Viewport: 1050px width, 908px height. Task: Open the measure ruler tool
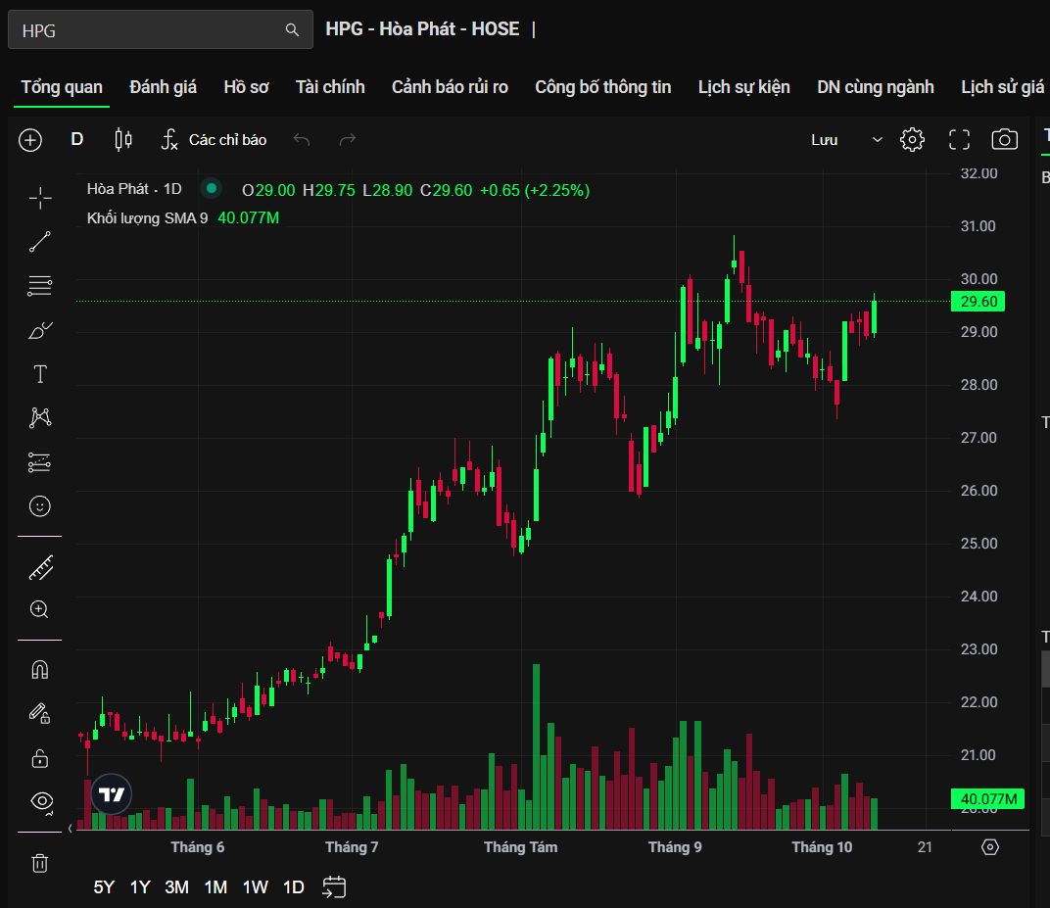[x=40, y=567]
